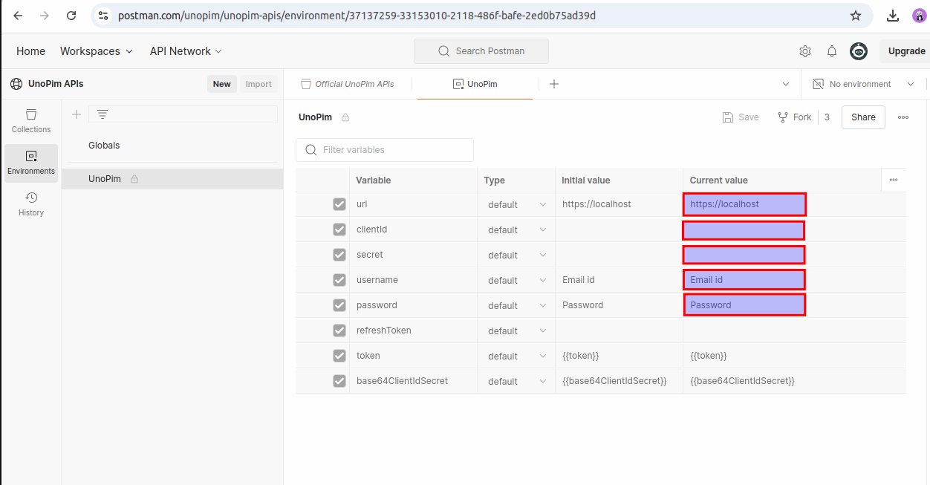Open Collections in the sidebar
Screen dimensions: 930x485
(x=31, y=121)
